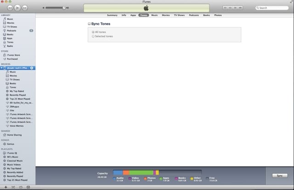This screenshot has width=294, height=190.
Task: Eject the iPhone device
Action: [x=32, y=68]
